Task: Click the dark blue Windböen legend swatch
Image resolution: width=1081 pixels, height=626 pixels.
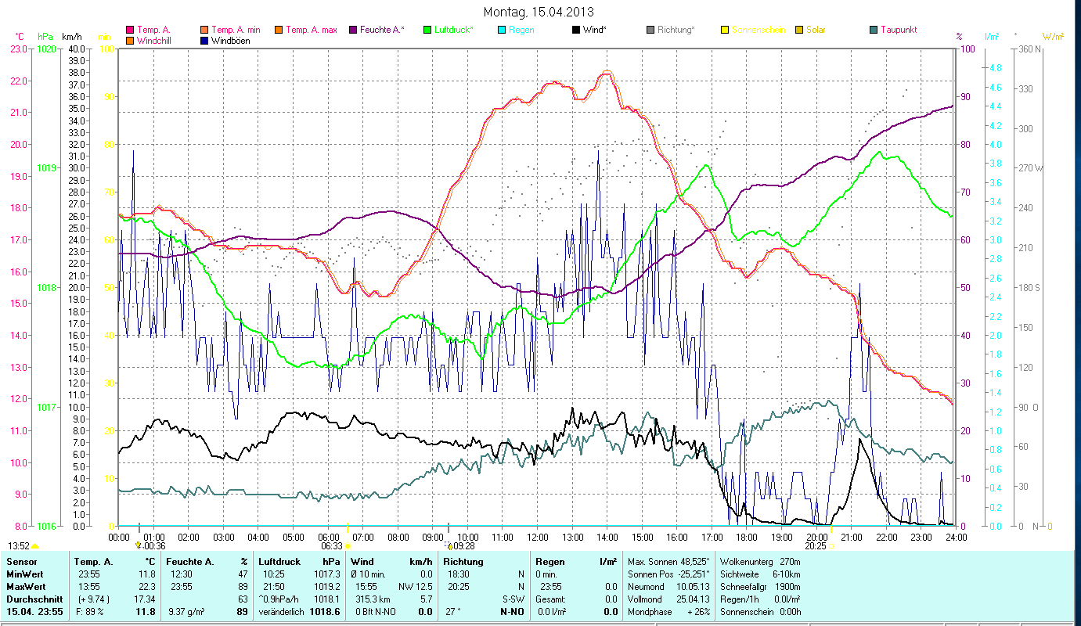Action: (x=205, y=41)
